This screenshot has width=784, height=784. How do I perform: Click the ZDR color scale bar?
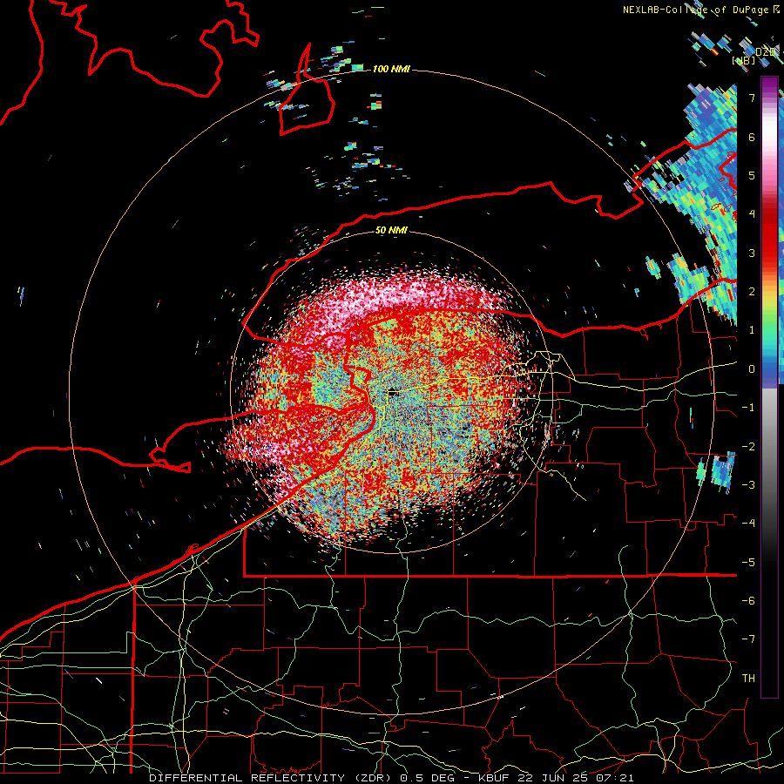tap(769, 387)
